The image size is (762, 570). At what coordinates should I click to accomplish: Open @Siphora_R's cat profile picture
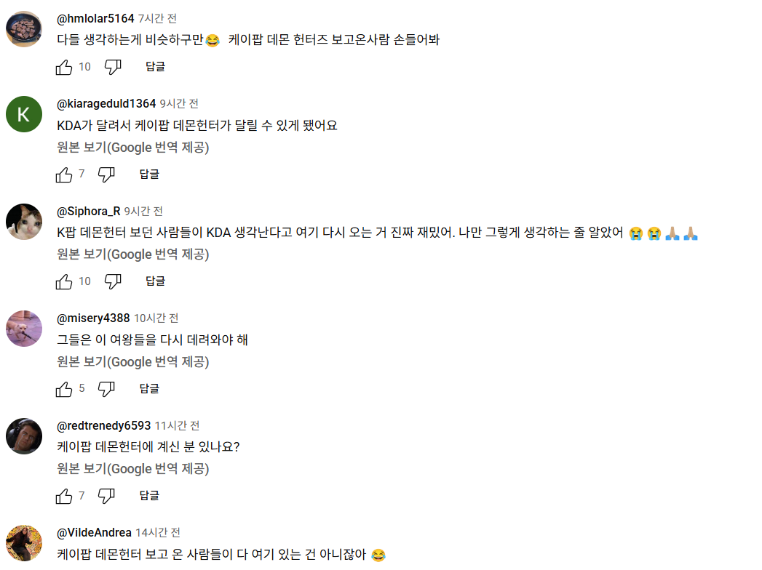(24, 222)
